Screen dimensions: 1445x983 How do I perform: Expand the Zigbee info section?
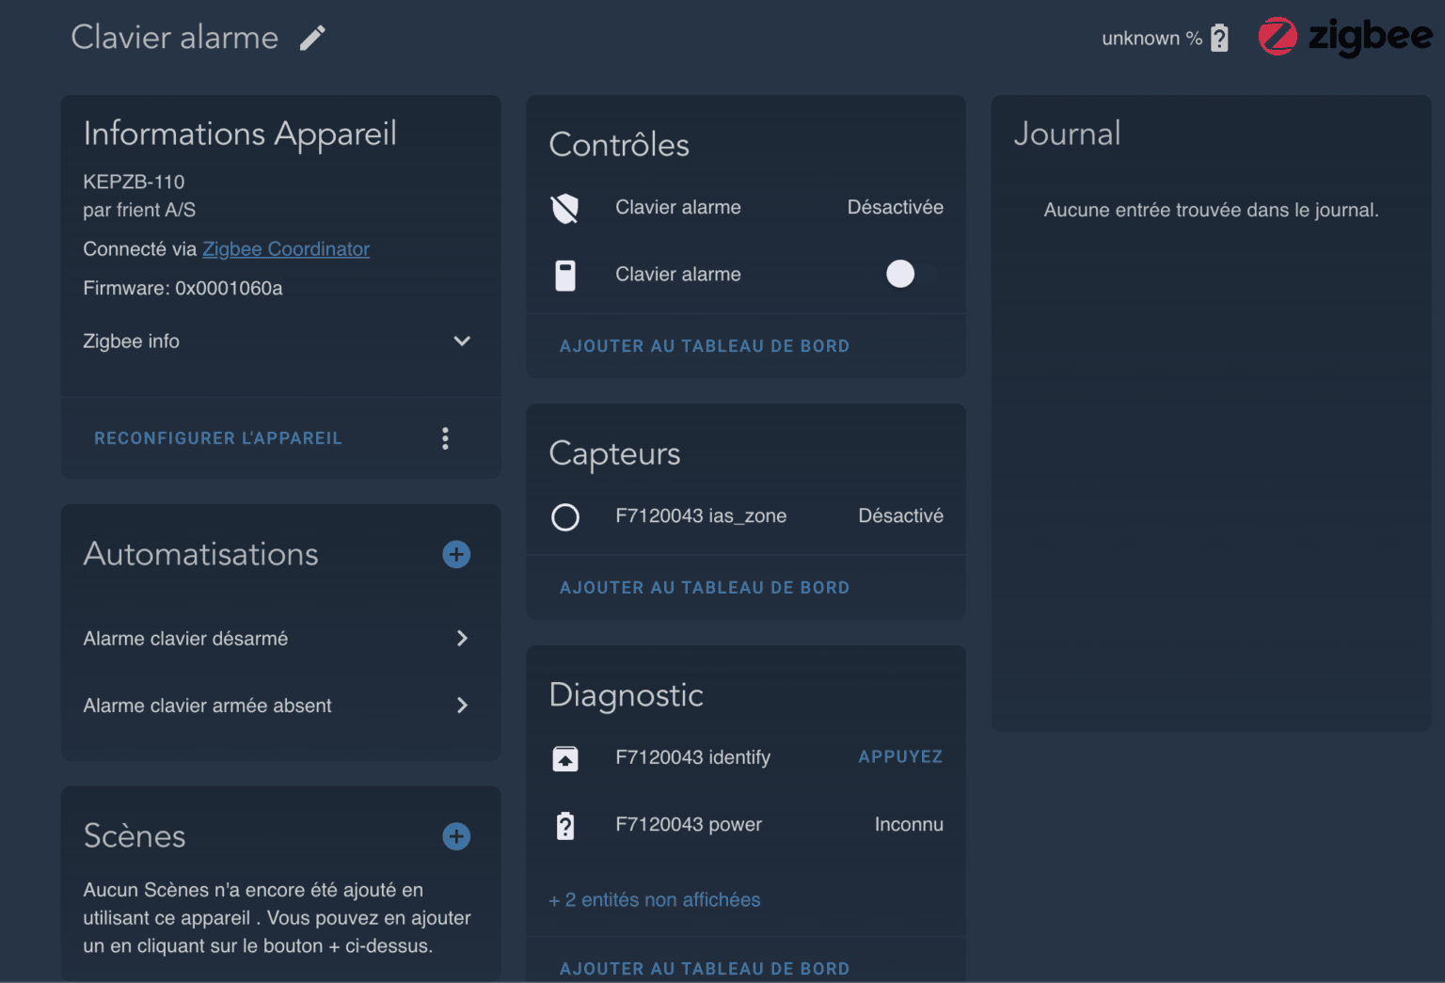461,341
